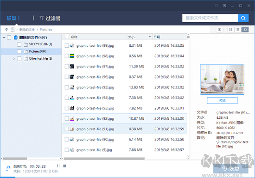Pause the scan

tap(58, 166)
